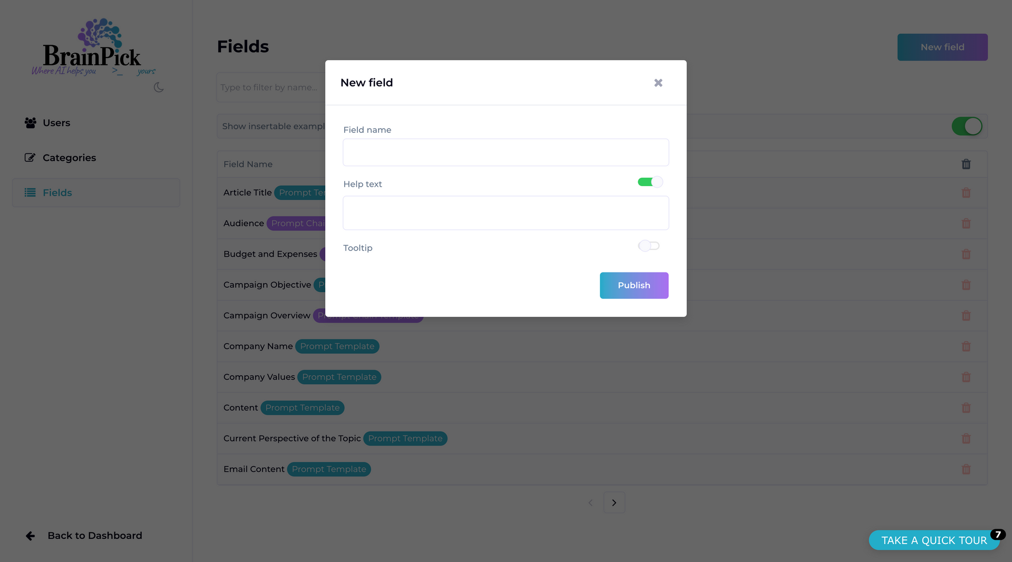Go to next page of fields
The height and width of the screenshot is (562, 1012).
(614, 502)
